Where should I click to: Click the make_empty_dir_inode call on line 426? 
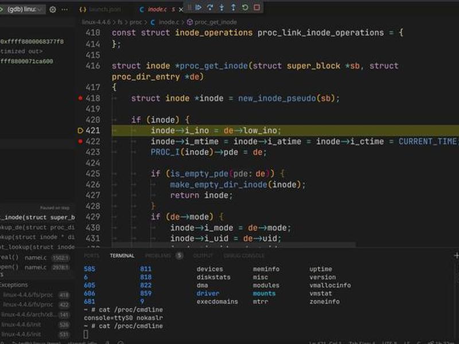pos(219,185)
